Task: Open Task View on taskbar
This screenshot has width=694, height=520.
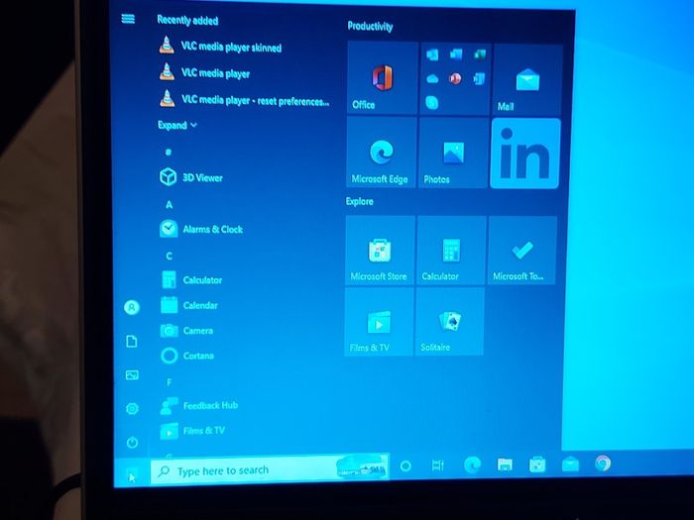Action: 438,466
